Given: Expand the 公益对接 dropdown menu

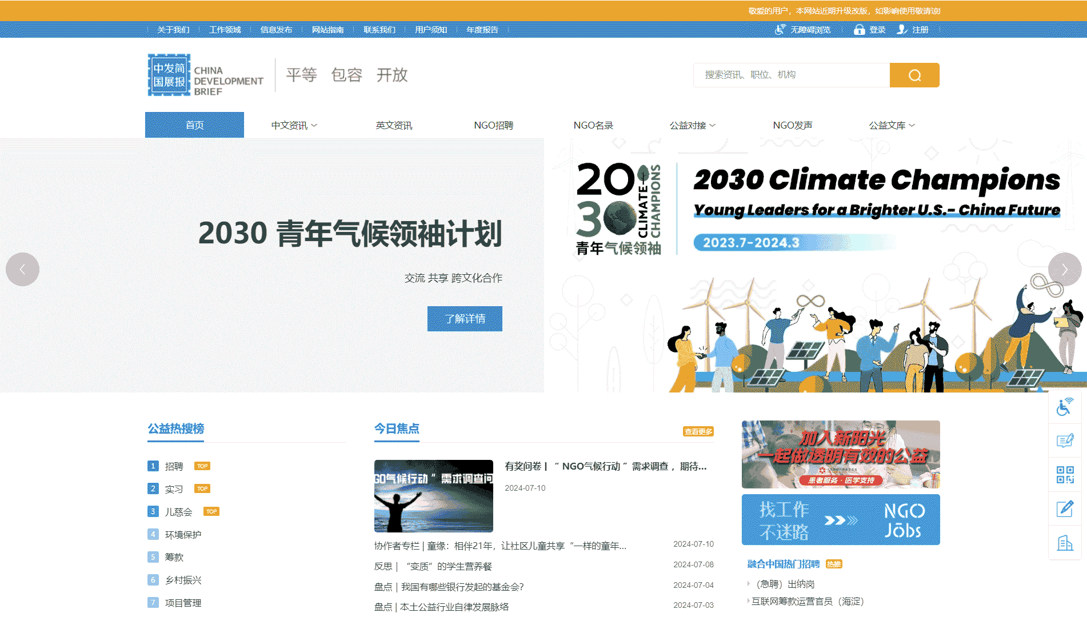Looking at the screenshot, I should 693,125.
